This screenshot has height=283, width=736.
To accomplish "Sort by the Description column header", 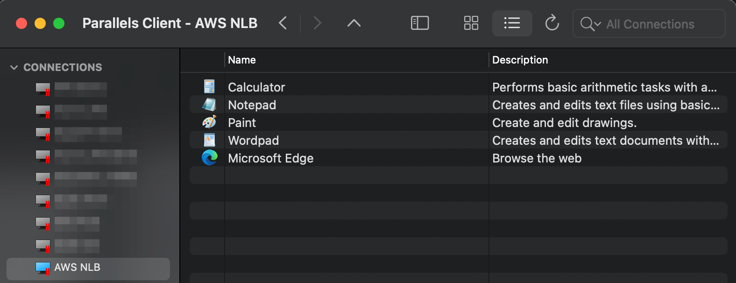I will 520,60.
